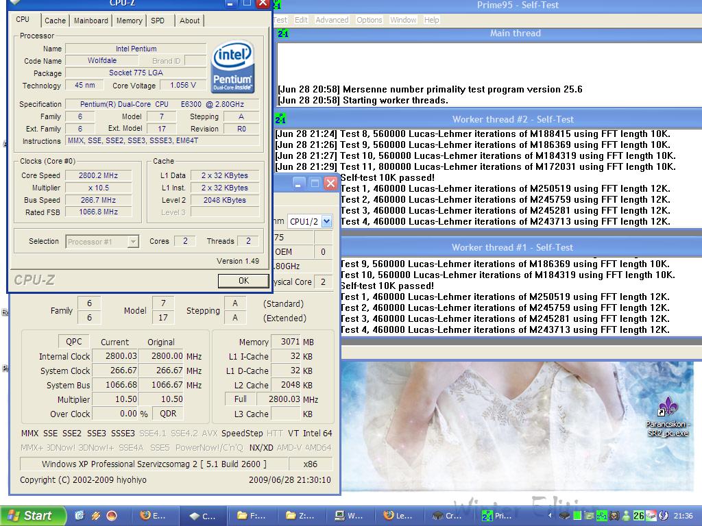The width and height of the screenshot is (702, 526).
Task: Click the Core Speed value 2800.2 MHz
Action: [x=99, y=176]
